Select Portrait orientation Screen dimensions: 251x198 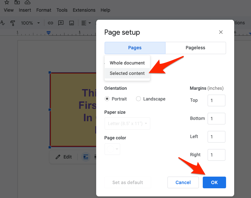pyautogui.click(x=107, y=99)
